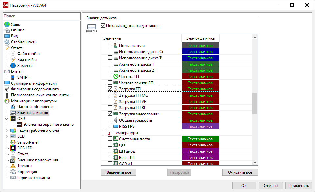Click the Очистить все button
The width and height of the screenshot is (315, 192).
coord(240,172)
